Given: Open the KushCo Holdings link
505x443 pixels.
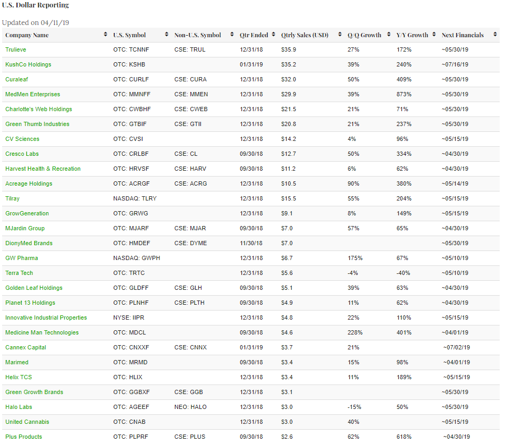Looking at the screenshot, I should pyautogui.click(x=28, y=64).
